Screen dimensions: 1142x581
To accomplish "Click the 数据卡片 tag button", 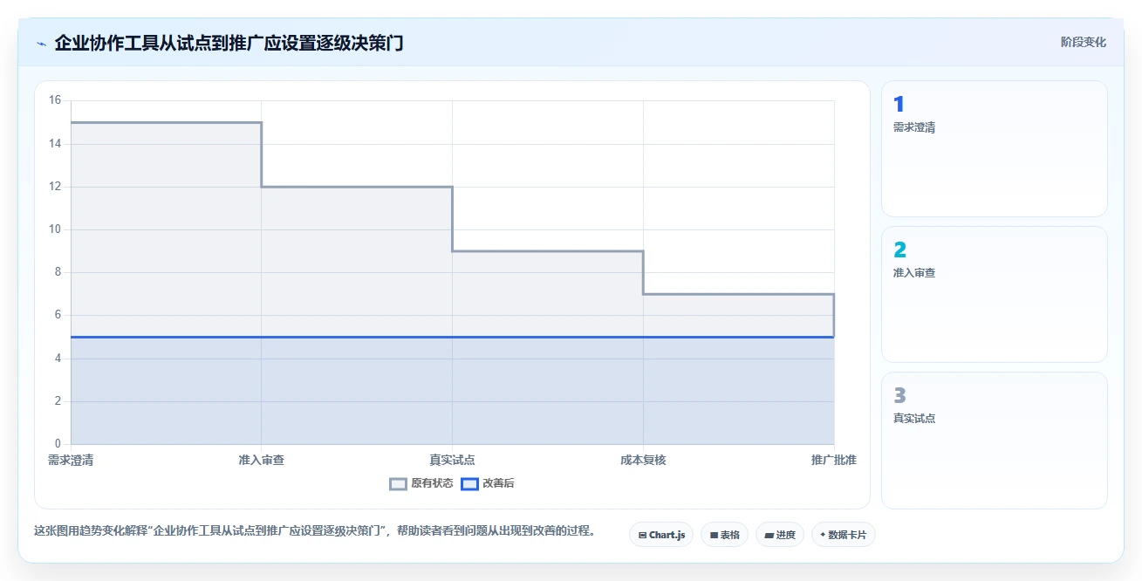I will pos(843,535).
